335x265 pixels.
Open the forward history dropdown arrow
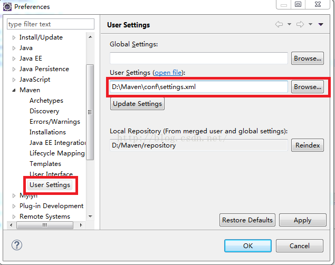click(x=310, y=24)
